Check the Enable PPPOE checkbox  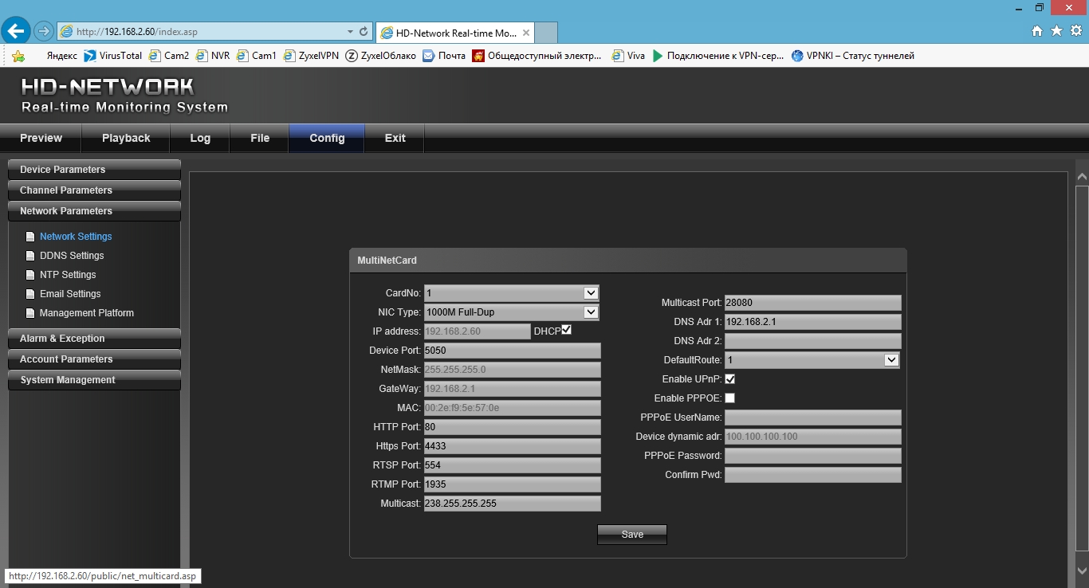729,398
